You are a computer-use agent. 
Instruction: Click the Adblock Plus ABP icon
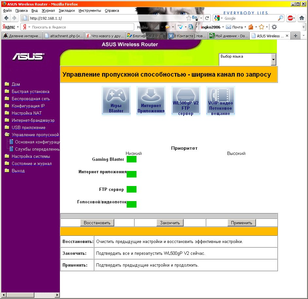pos(291,18)
